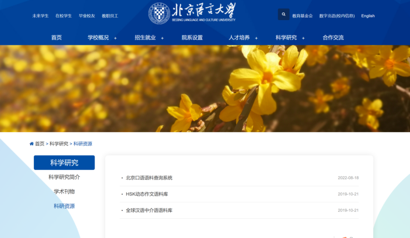Click the 2019-10-21 date beside 全球汉语中介语语料库
This screenshot has height=238, width=410.
348,210
